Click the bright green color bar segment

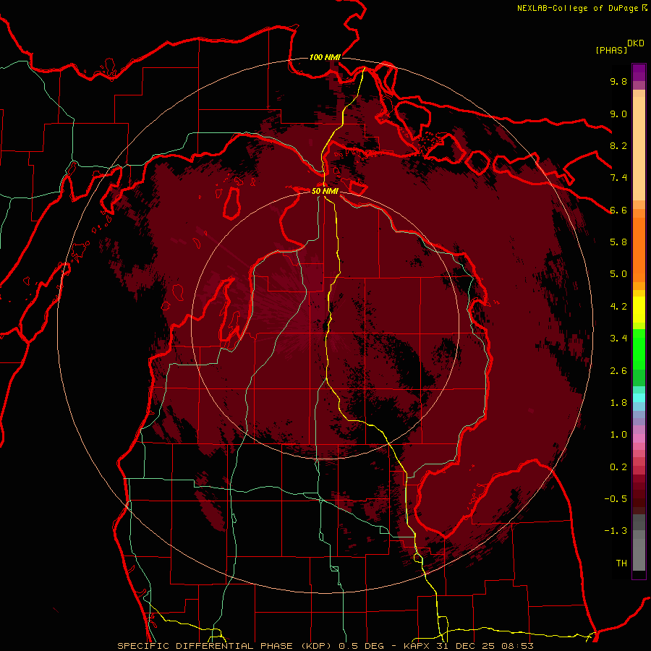click(639, 349)
